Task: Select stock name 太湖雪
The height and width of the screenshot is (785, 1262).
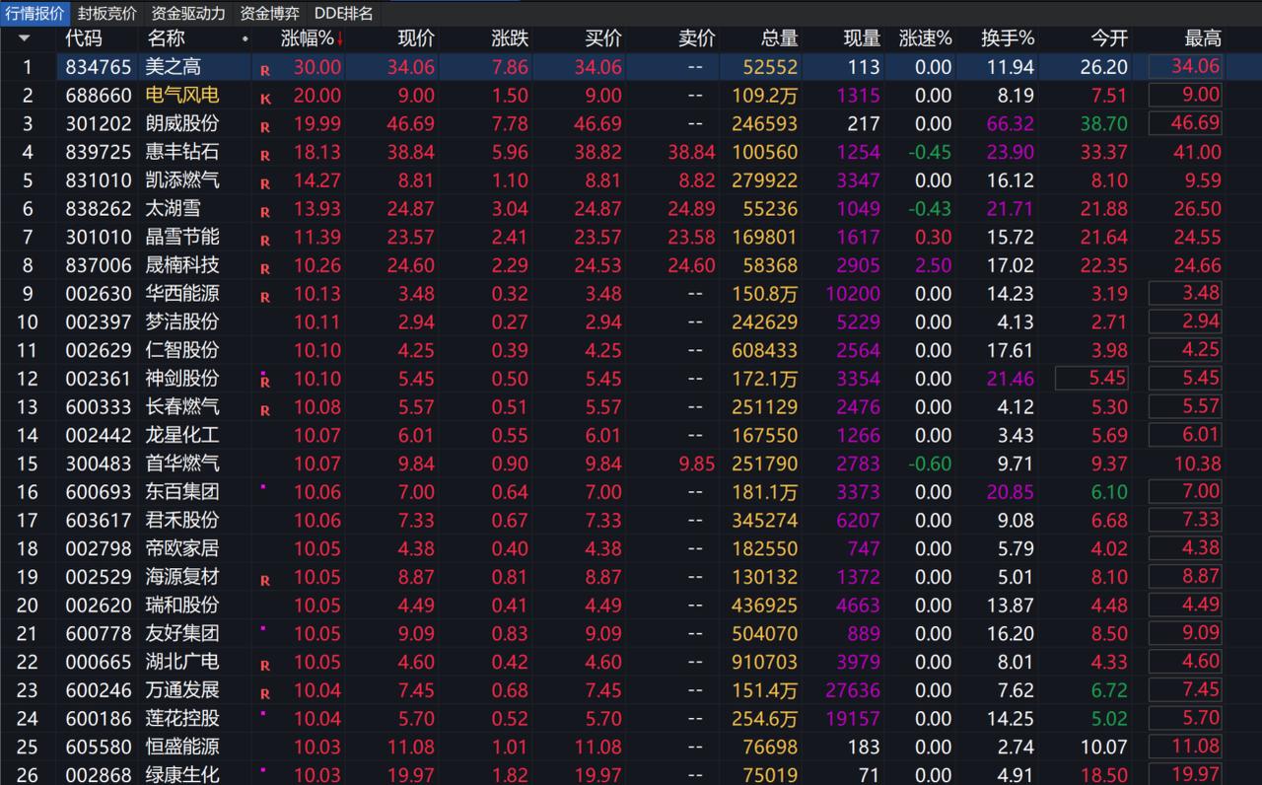Action: (173, 209)
